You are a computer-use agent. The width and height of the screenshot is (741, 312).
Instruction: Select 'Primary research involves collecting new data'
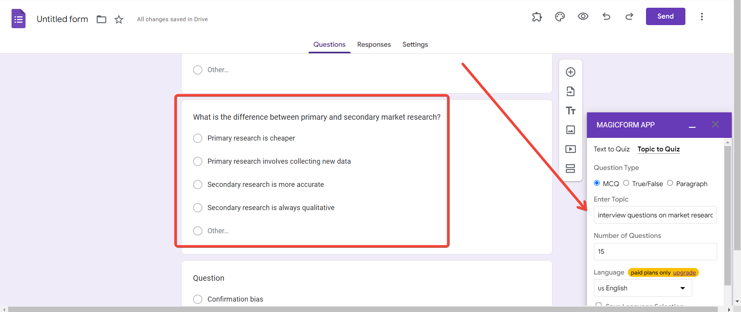point(198,161)
